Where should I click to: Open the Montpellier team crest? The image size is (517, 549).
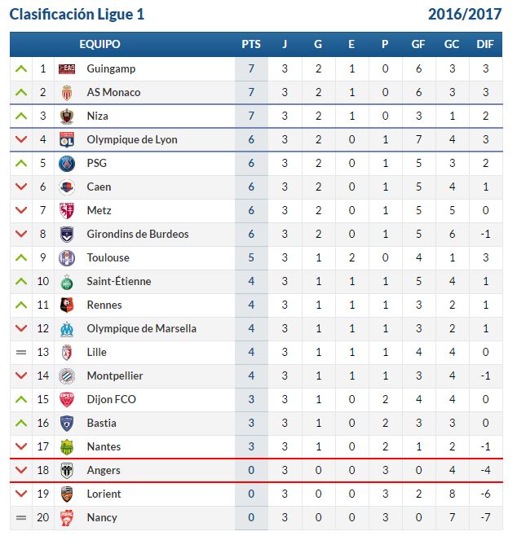coord(67,376)
